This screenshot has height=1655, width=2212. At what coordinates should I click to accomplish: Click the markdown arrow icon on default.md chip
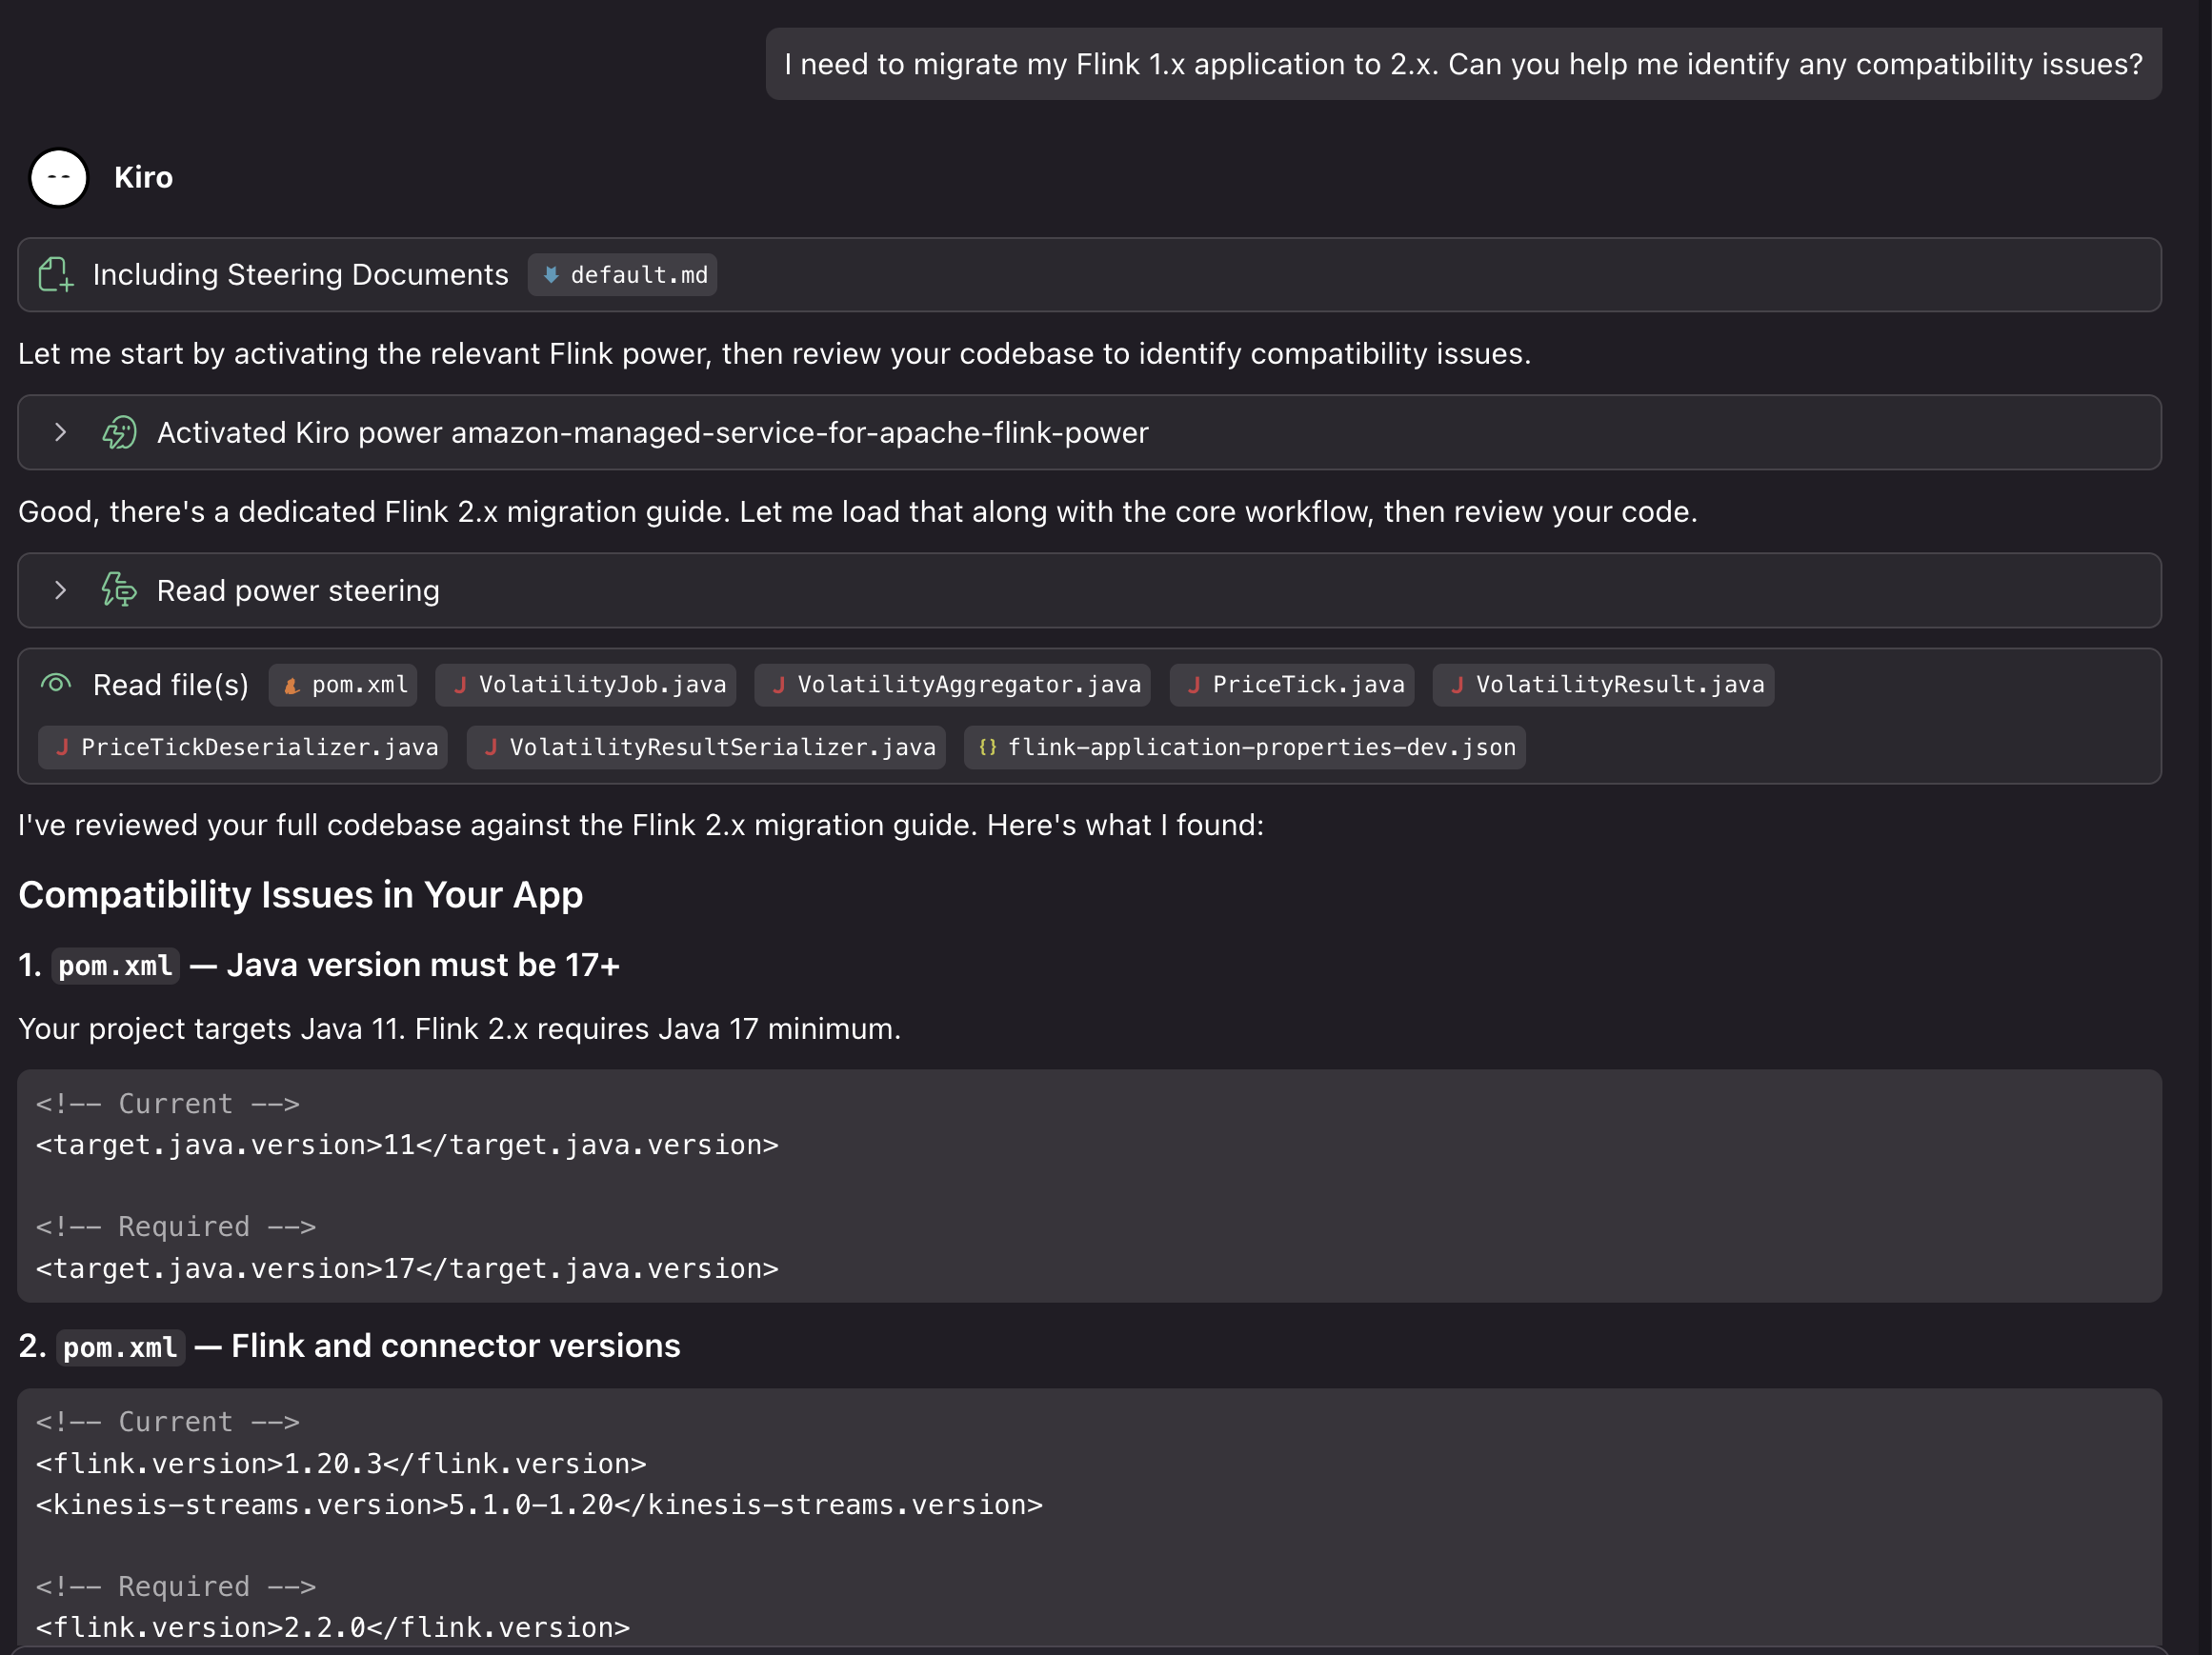coord(550,275)
